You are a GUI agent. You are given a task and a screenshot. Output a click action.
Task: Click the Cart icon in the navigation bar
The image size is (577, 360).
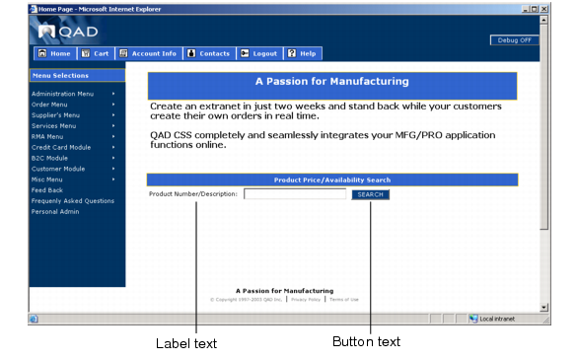(86, 53)
